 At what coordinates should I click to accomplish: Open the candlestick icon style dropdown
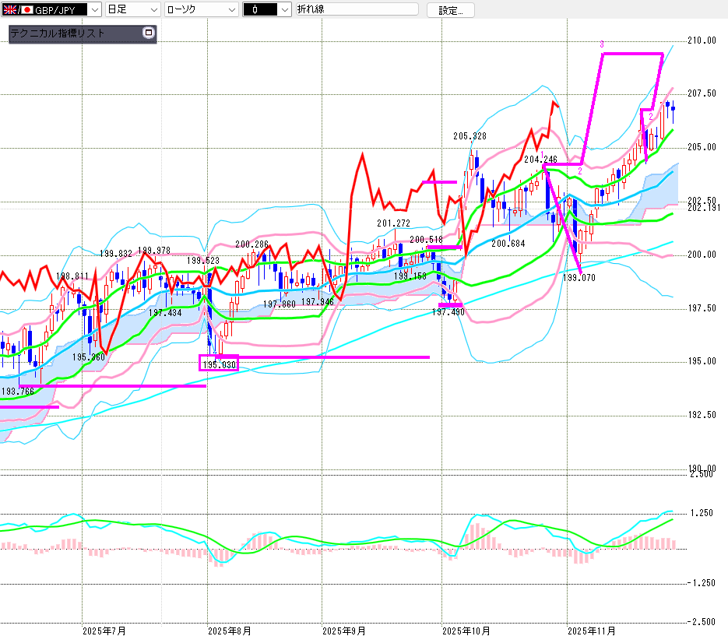[284, 10]
